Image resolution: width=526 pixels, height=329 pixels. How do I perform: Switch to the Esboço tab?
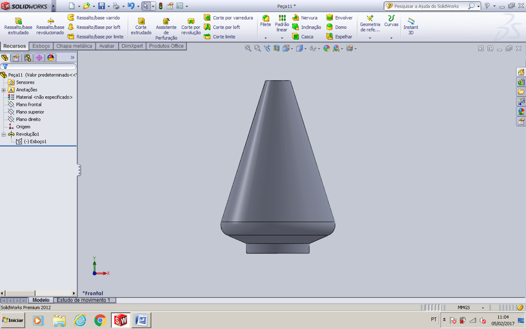[x=41, y=46]
